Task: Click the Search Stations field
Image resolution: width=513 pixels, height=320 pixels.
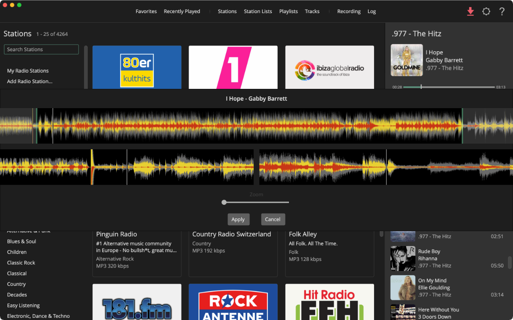Action: 41,49
